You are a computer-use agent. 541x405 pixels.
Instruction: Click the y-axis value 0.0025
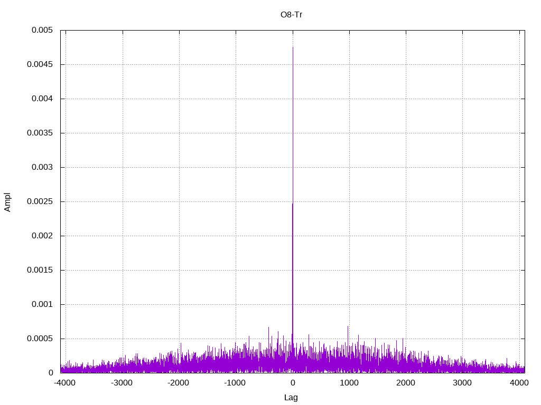(x=40, y=201)
